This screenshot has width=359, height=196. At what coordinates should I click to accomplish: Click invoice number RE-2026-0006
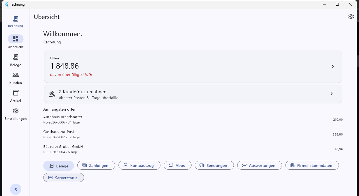[x=54, y=122]
